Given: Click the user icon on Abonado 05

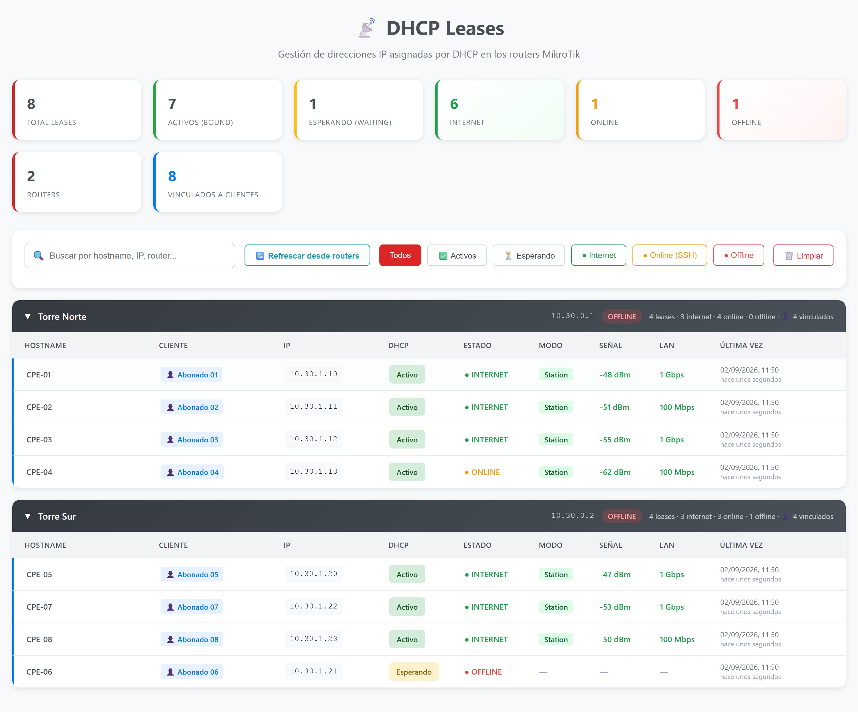Looking at the screenshot, I should point(170,574).
